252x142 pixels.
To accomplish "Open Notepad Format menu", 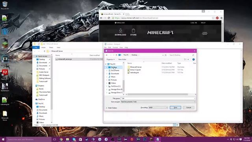I will tap(115, 47).
